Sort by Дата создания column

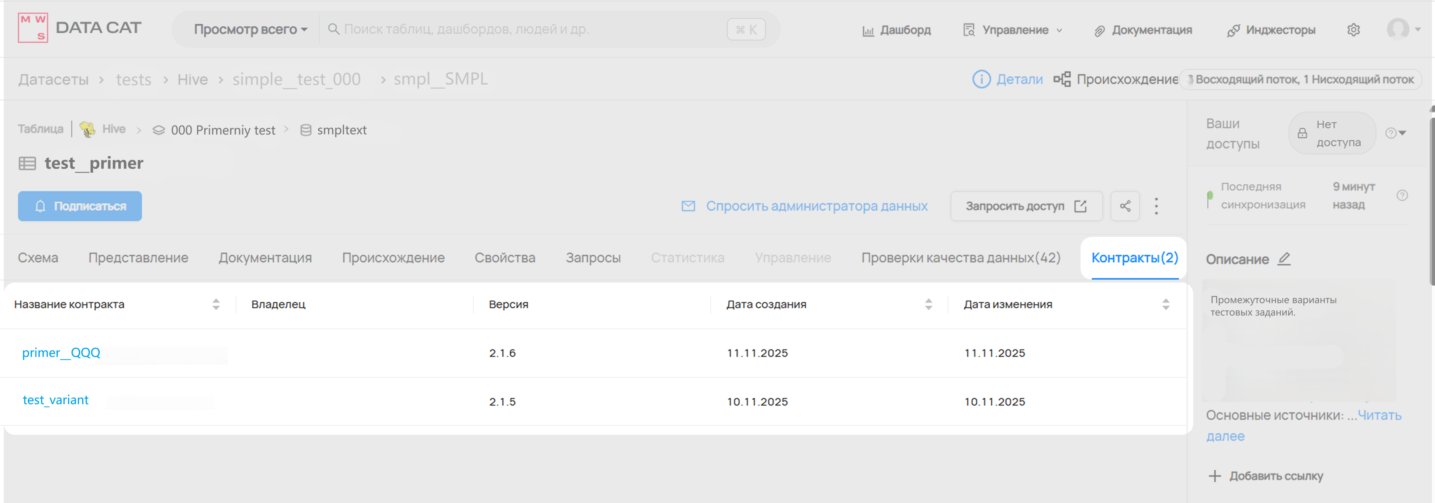point(928,304)
